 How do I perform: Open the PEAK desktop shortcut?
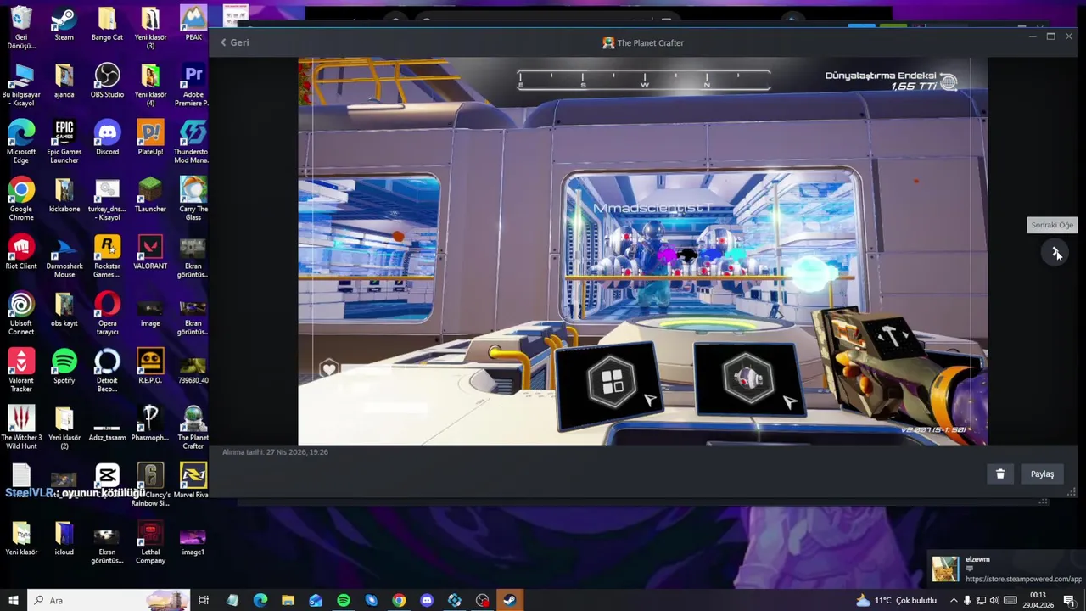193,24
